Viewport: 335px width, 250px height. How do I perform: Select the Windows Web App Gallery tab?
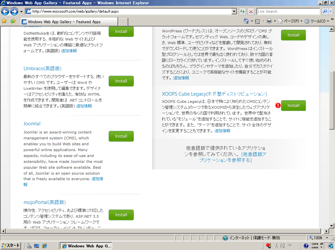coord(69,22)
